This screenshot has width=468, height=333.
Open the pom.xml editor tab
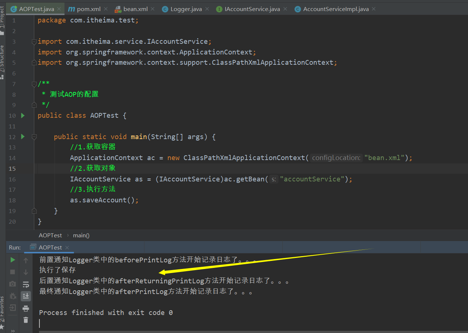point(88,9)
